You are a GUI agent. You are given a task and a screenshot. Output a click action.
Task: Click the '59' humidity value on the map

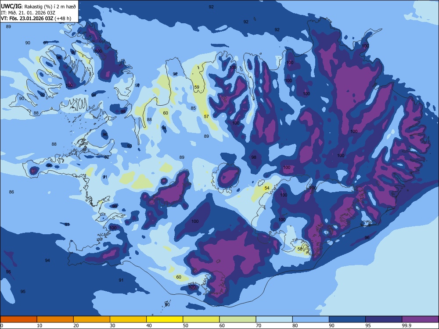[197, 87]
